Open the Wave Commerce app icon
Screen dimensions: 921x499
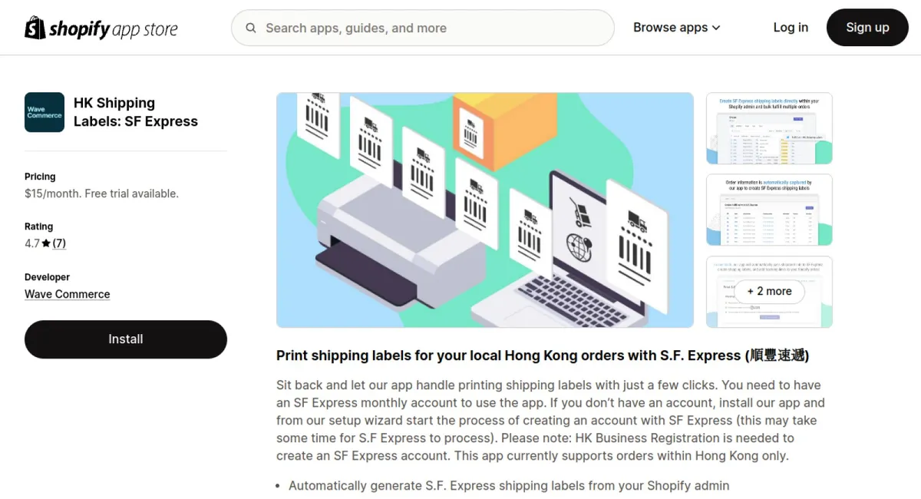click(45, 112)
